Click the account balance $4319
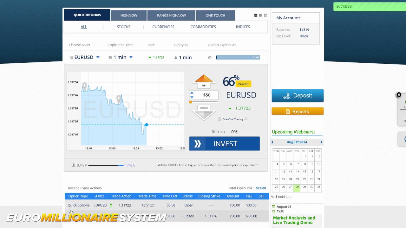 tap(304, 30)
